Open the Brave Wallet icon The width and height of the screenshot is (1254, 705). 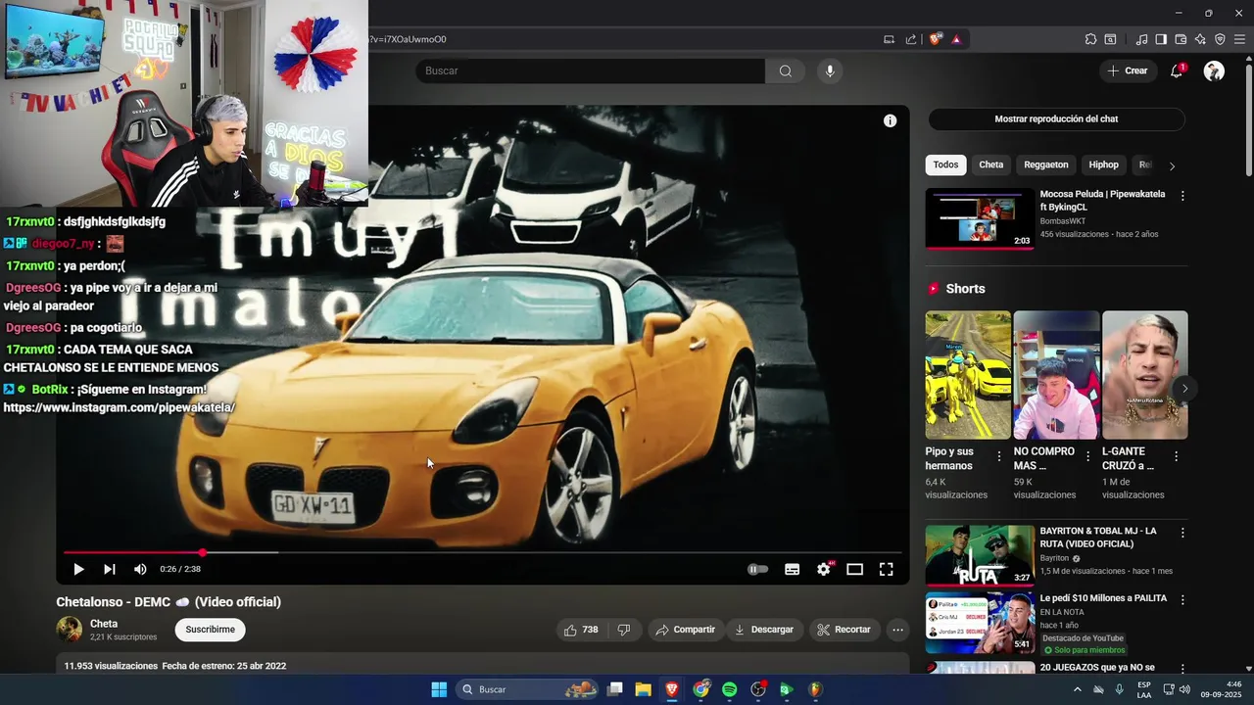tap(1181, 39)
